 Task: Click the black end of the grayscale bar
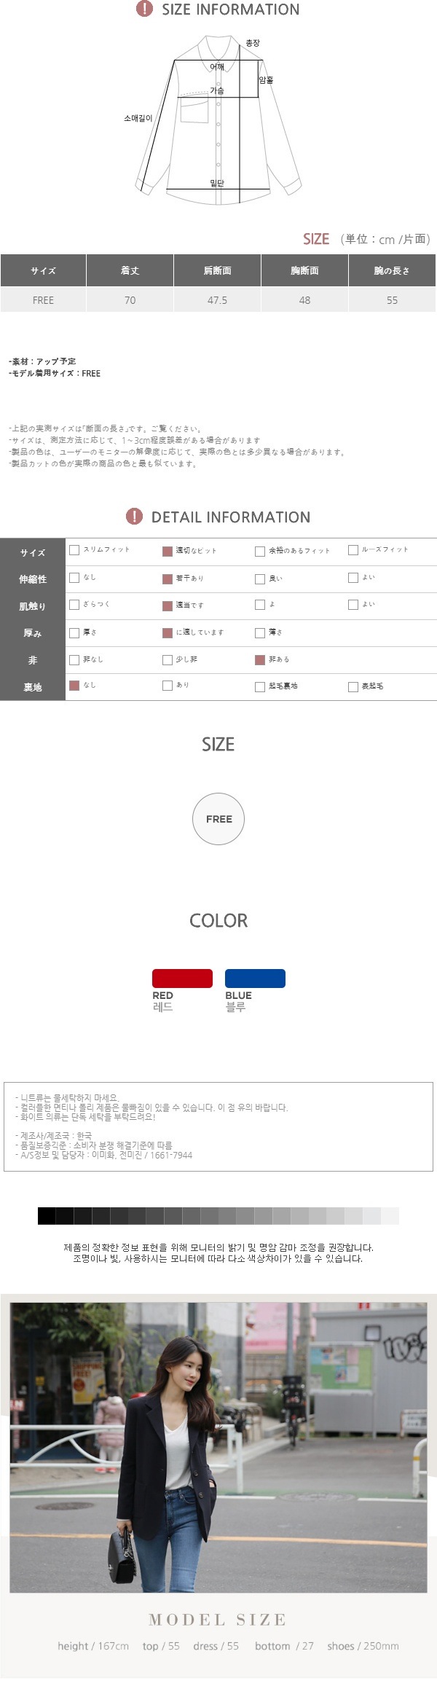pyautogui.click(x=47, y=1216)
